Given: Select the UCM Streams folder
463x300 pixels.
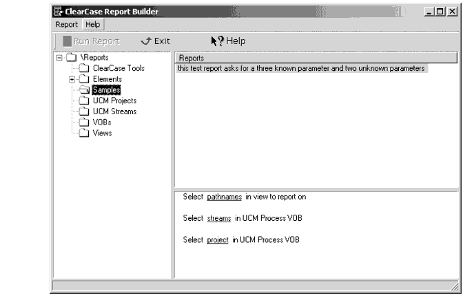Looking at the screenshot, I should (x=115, y=111).
